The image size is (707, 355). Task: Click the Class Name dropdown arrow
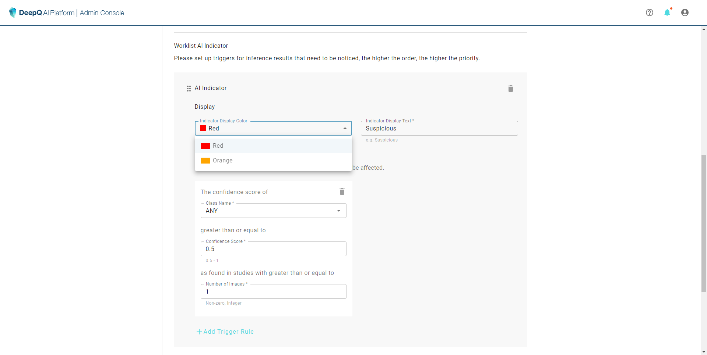tap(339, 211)
